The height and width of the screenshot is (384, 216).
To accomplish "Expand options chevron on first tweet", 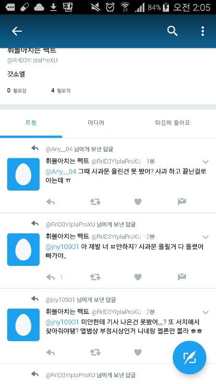I will [205, 162].
